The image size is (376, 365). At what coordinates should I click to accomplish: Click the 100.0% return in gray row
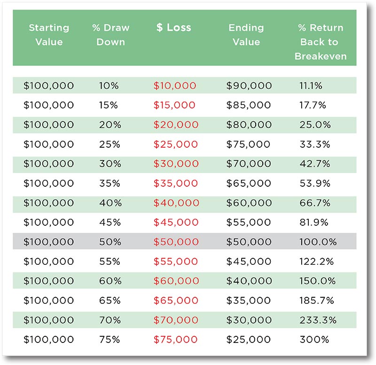coord(318,242)
